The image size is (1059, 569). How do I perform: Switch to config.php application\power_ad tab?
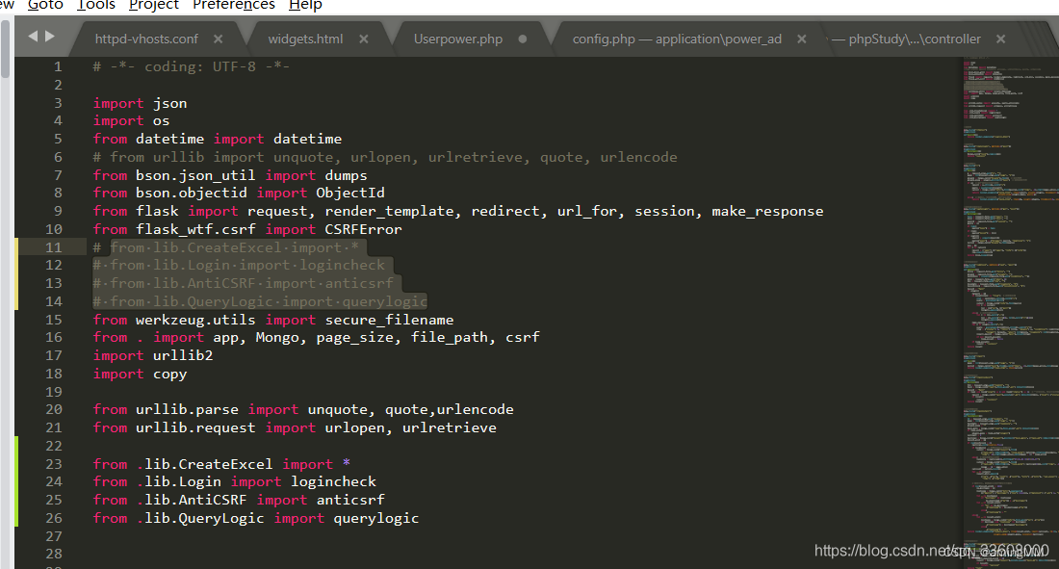click(x=677, y=39)
